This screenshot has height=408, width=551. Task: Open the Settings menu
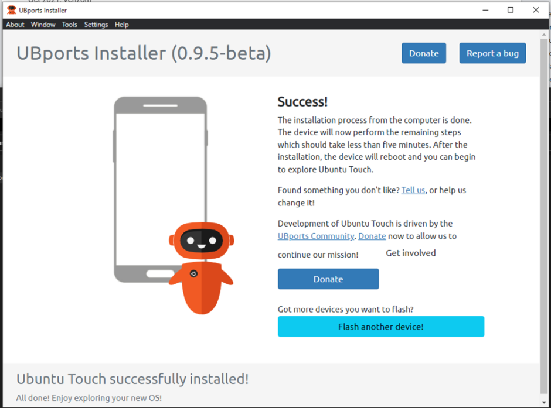[x=96, y=25]
